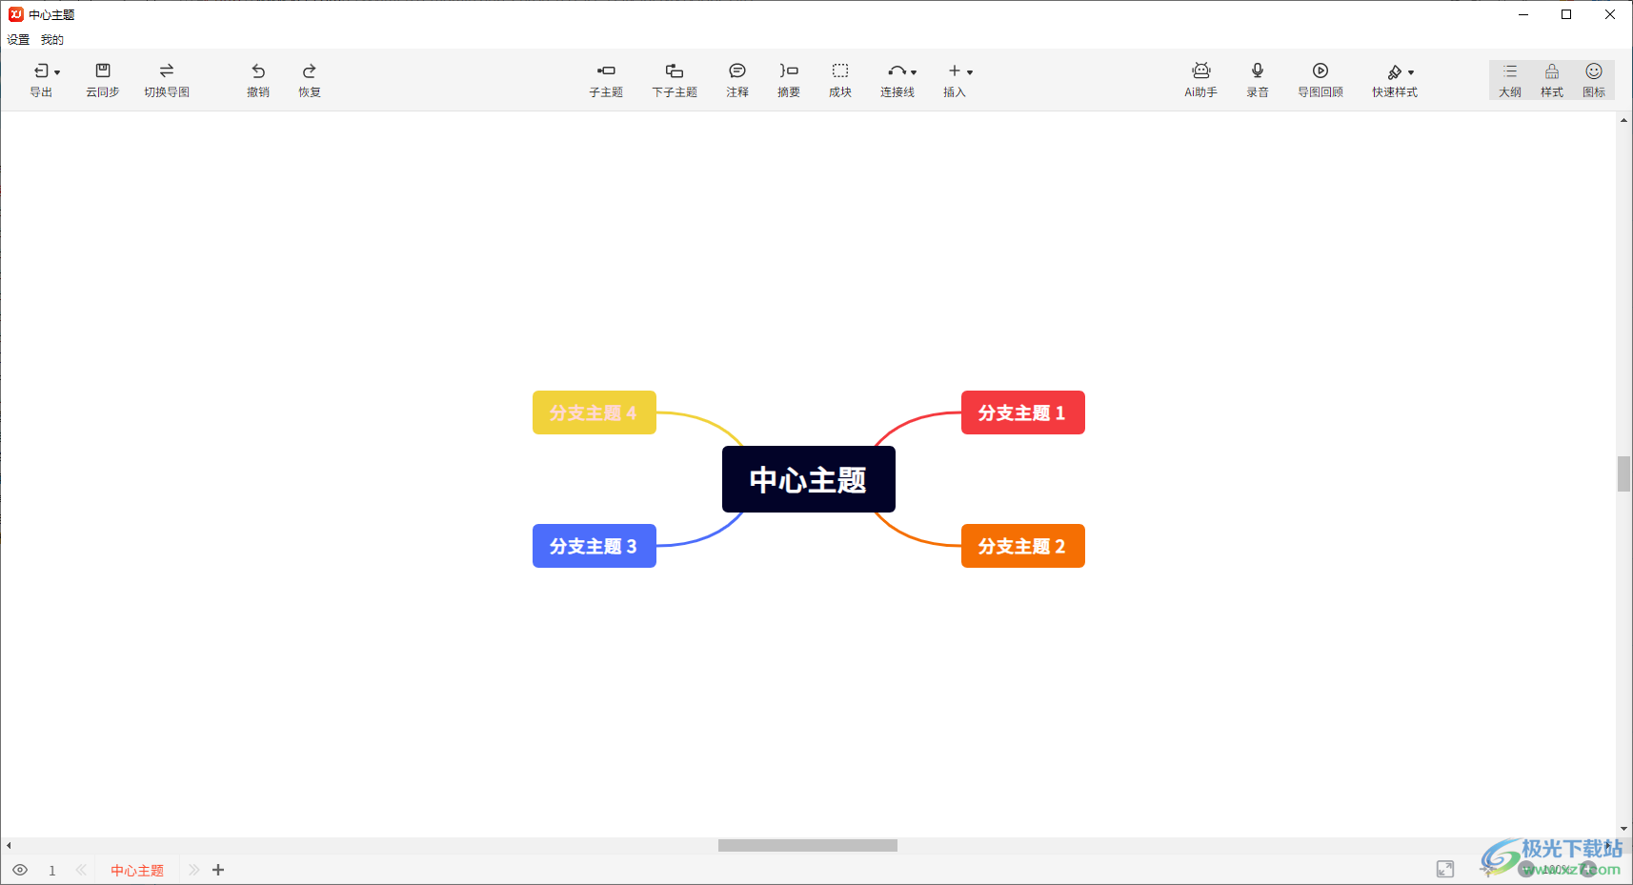Click the scroll-up arrow of vertical scrollbar
Screen dimensions: 1633x885
click(1623, 120)
